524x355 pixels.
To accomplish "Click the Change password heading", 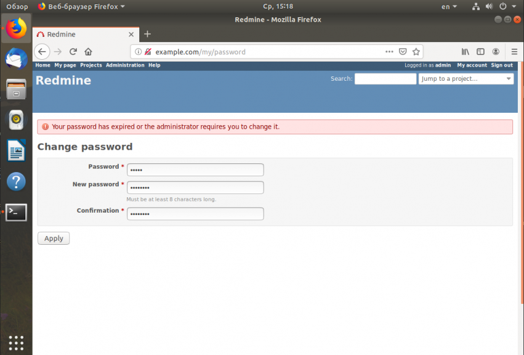I will (85, 147).
